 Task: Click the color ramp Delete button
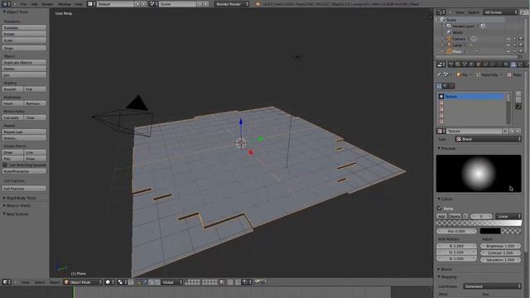coord(455,216)
